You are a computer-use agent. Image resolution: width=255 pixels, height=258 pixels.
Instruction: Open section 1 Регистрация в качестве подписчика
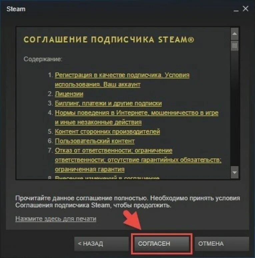pyautogui.click(x=122, y=80)
